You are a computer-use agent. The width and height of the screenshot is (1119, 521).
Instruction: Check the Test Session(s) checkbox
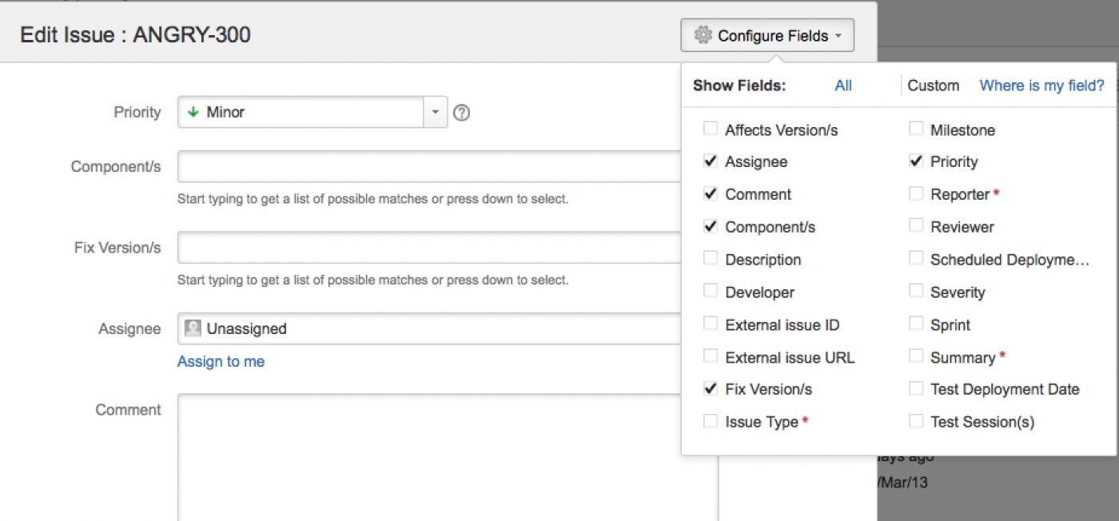[916, 421]
